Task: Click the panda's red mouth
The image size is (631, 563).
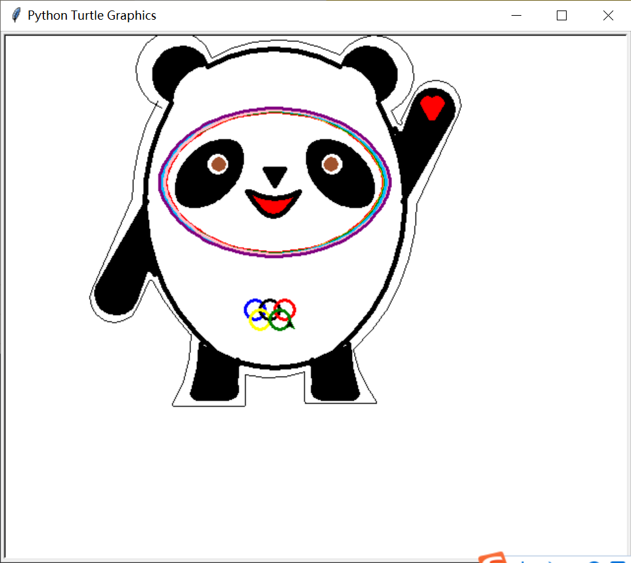Action: [274, 203]
